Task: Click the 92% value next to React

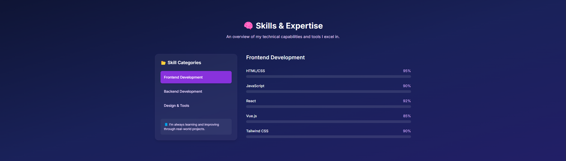Action: [406, 101]
